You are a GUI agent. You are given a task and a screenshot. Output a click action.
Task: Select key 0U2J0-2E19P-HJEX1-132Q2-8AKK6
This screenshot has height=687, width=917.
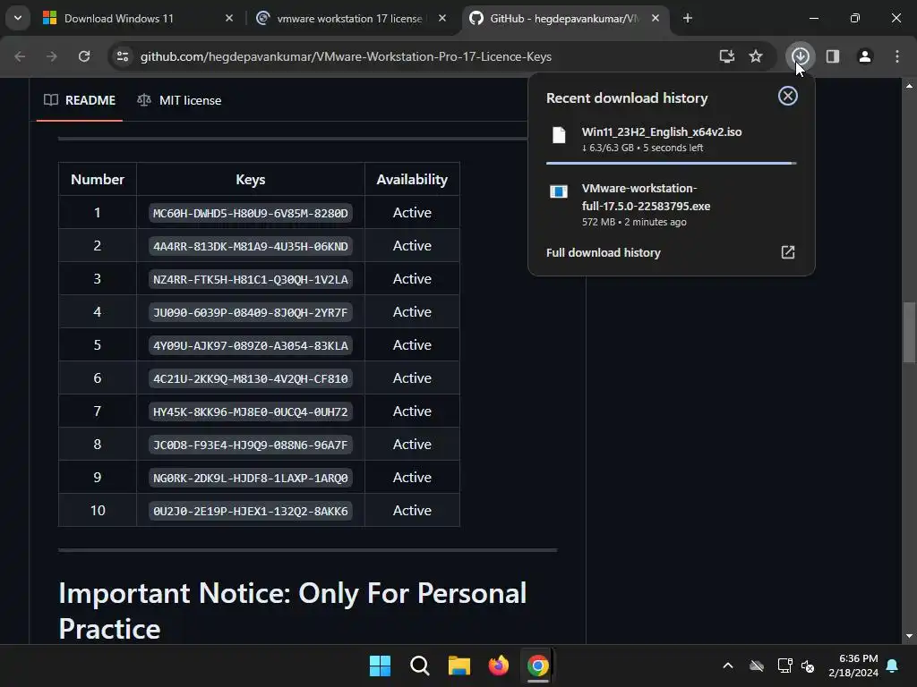tap(251, 511)
